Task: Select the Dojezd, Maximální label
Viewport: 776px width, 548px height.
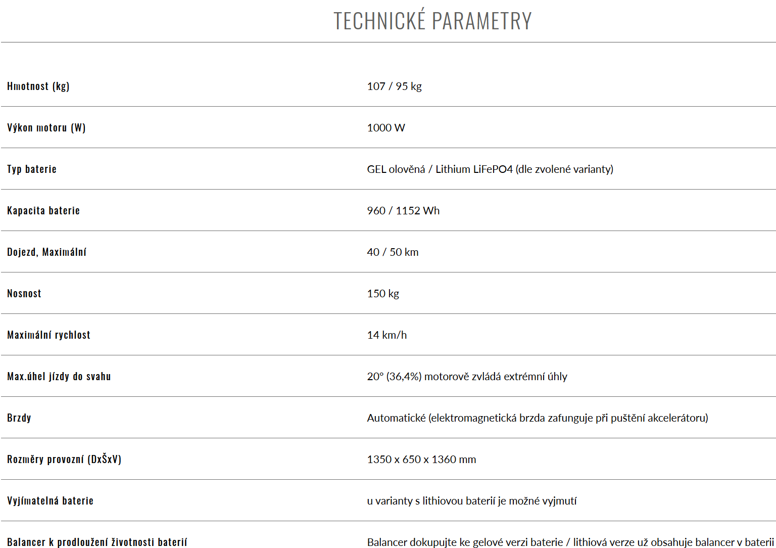Action: (x=46, y=252)
